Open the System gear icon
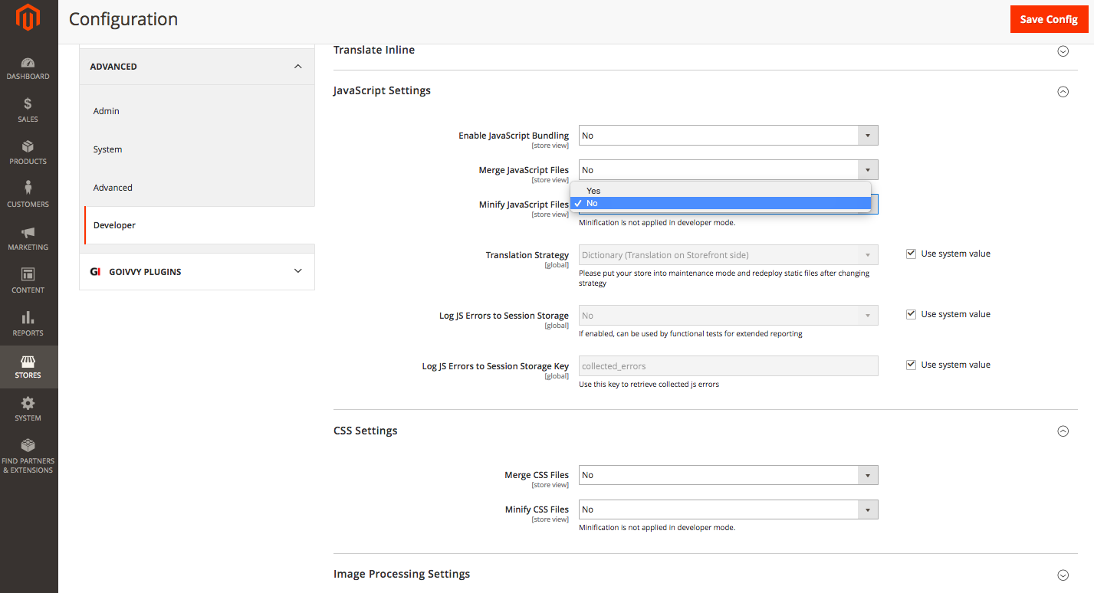The image size is (1094, 593). 28,403
